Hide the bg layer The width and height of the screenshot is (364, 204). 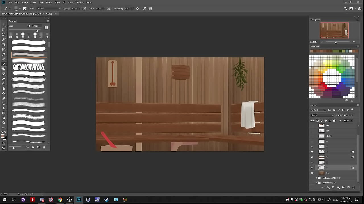(x=312, y=173)
